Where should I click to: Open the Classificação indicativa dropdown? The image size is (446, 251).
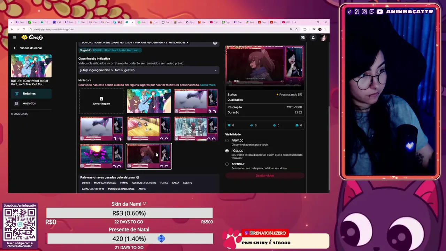tap(149, 70)
